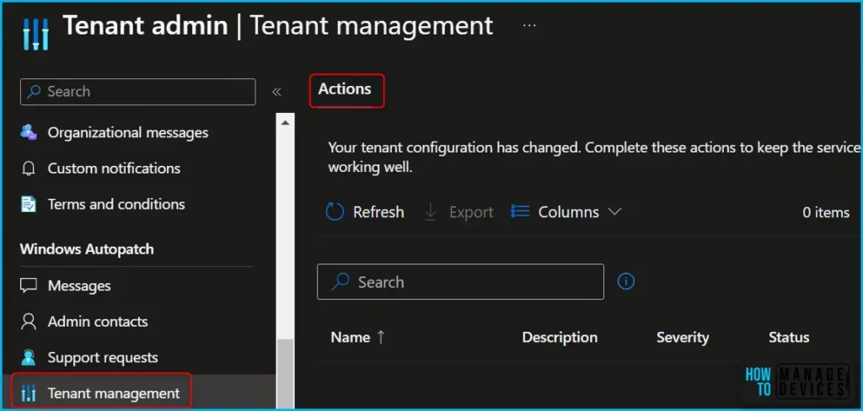Sort with the Name column arrow

(380, 337)
